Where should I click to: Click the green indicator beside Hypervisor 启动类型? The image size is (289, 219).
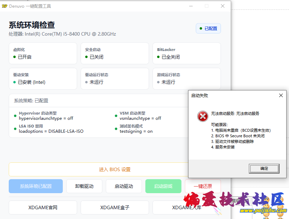click(14, 116)
